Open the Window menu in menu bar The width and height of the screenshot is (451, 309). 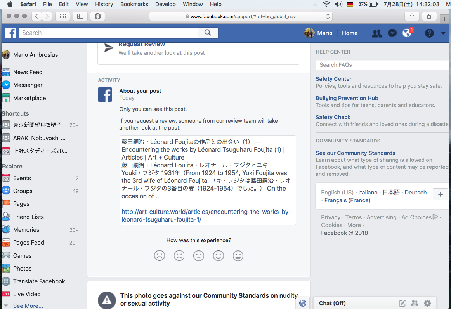193,4
